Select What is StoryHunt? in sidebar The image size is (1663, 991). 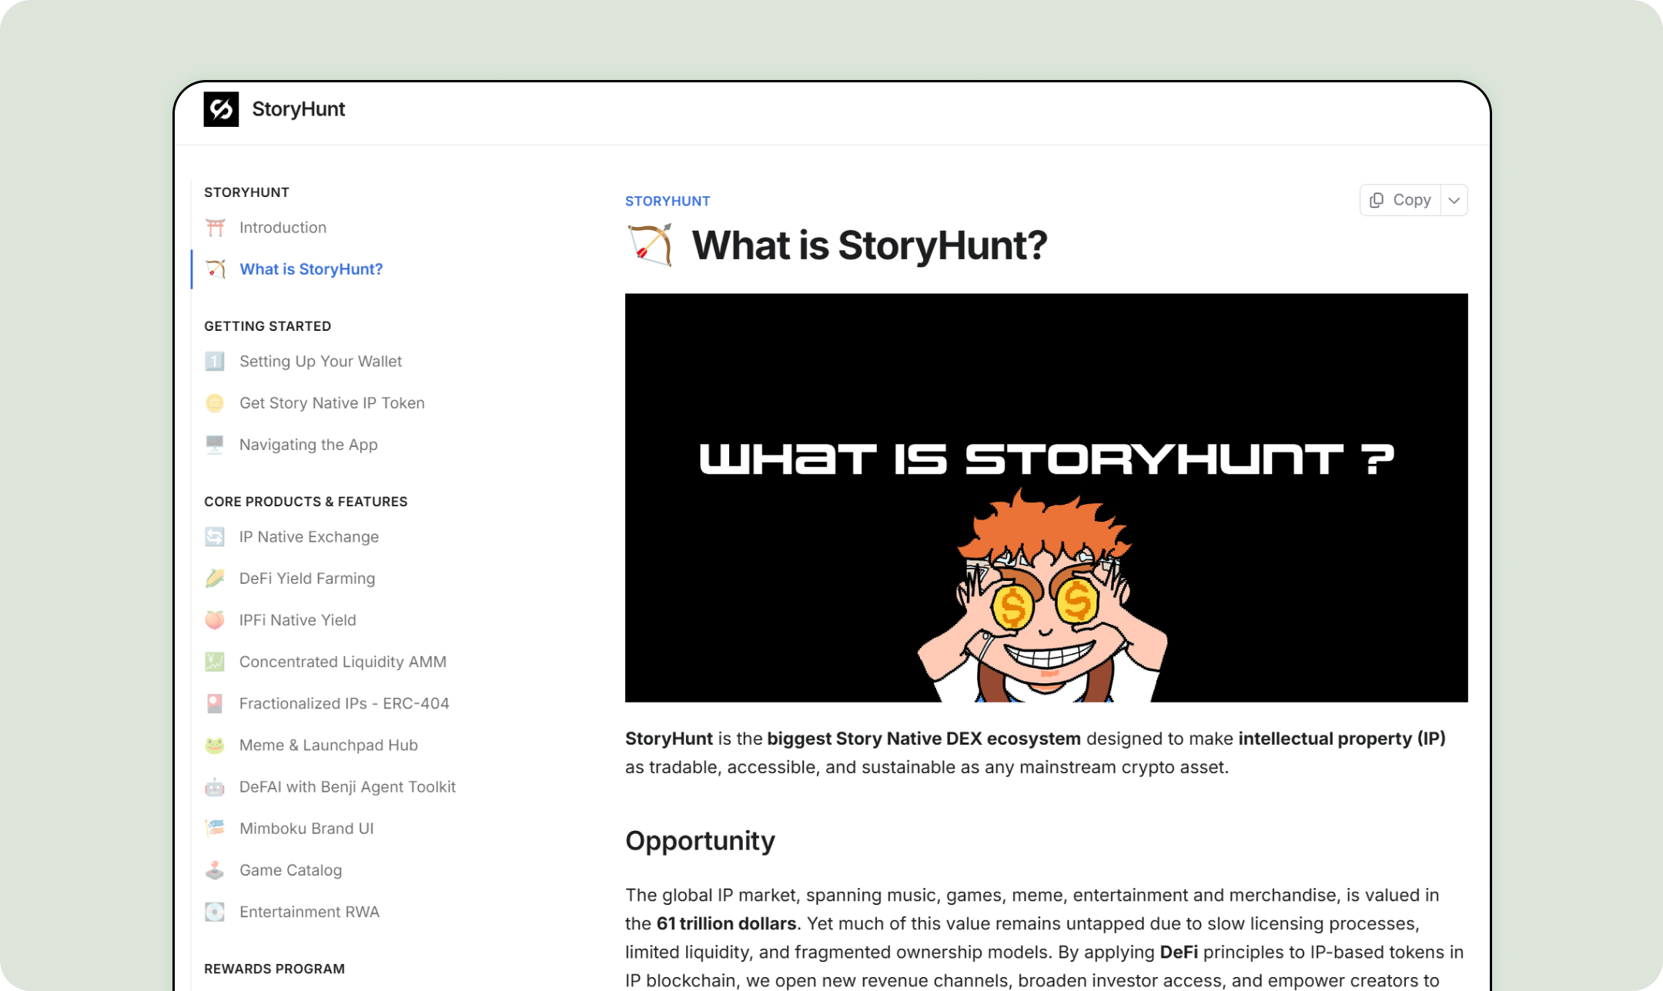311,269
